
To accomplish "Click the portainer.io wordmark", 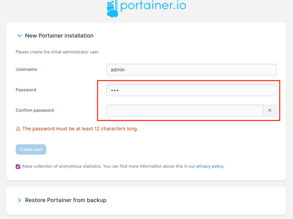I will [x=153, y=6].
